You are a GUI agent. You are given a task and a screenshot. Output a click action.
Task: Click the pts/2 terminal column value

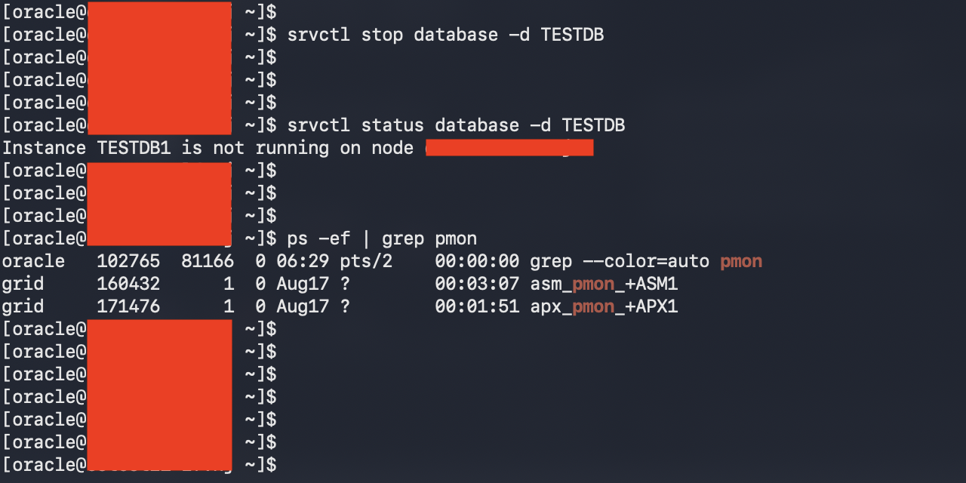pyautogui.click(x=355, y=261)
